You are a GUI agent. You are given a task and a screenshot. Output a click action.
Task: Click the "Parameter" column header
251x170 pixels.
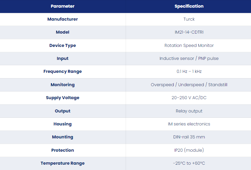point(63,6)
